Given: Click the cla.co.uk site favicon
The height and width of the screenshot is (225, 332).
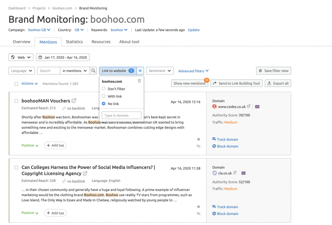Looking at the screenshot, I should click(x=215, y=173).
